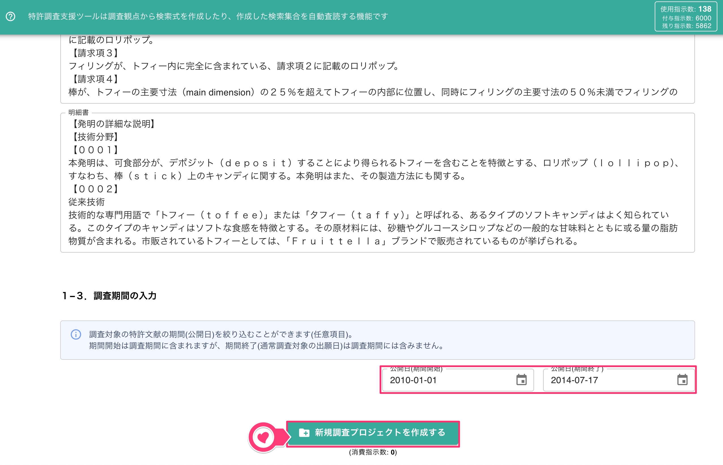Click the heading １−３．調査期間の入力

[x=109, y=296]
